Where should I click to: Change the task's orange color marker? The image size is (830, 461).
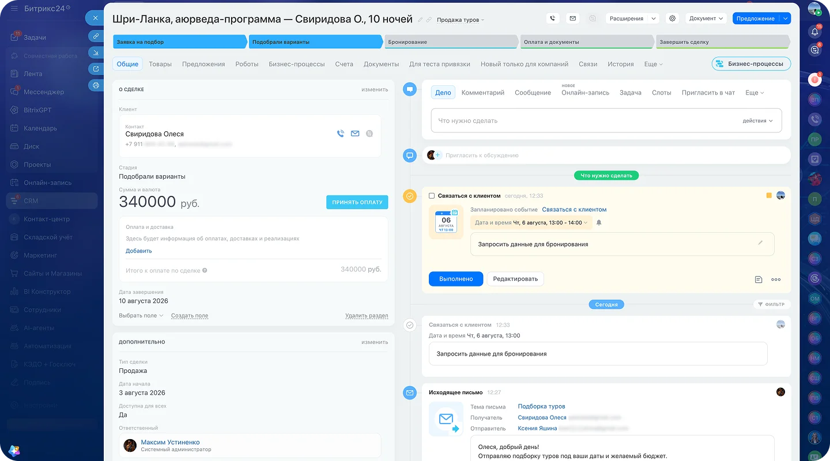click(769, 196)
